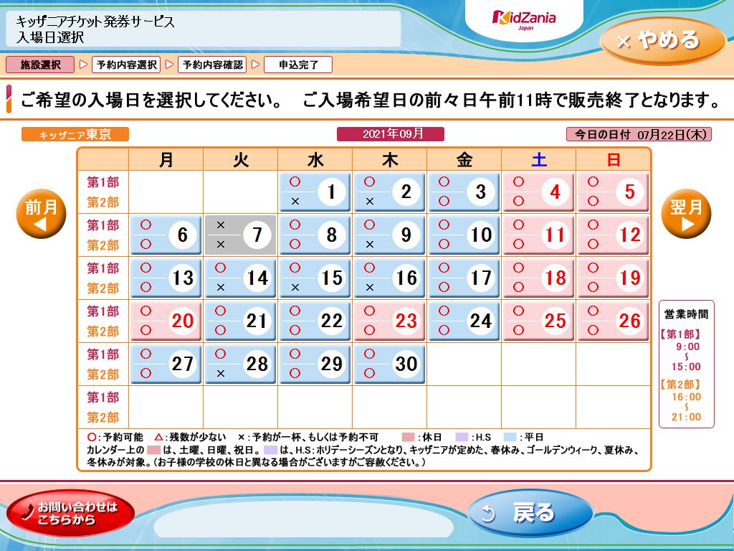Choose September 1 on the calendar
Viewport: 734px width, 551px height.
[x=315, y=192]
